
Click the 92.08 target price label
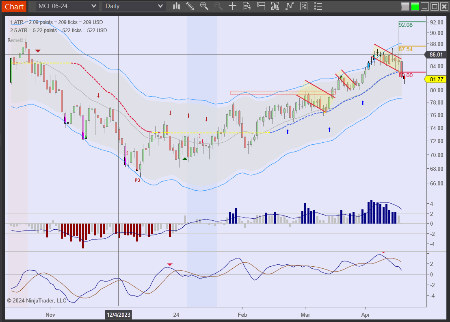pos(405,25)
